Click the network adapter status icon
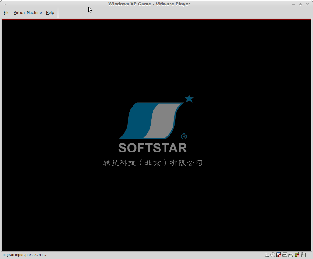The height and width of the screenshot is (259, 313). pos(285,255)
